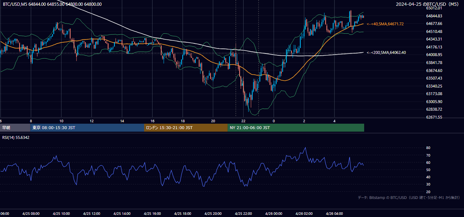Click hour tick 12 below the price chart

click(x=92, y=121)
